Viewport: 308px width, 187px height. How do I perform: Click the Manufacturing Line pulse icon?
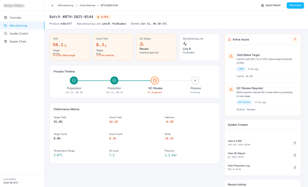tap(185, 44)
